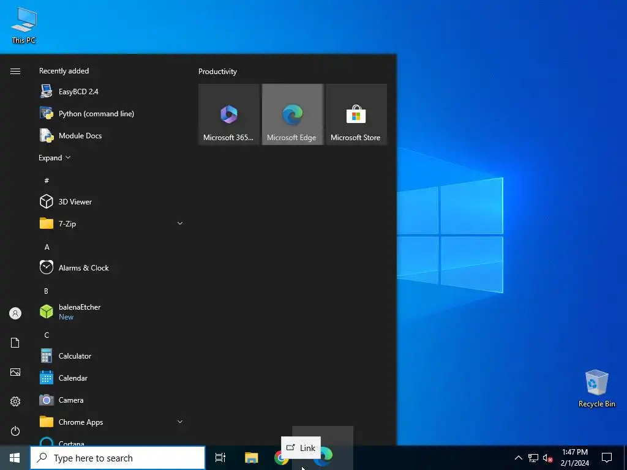The height and width of the screenshot is (470, 627).
Task: Jump to the letter C index
Action: tap(47, 335)
